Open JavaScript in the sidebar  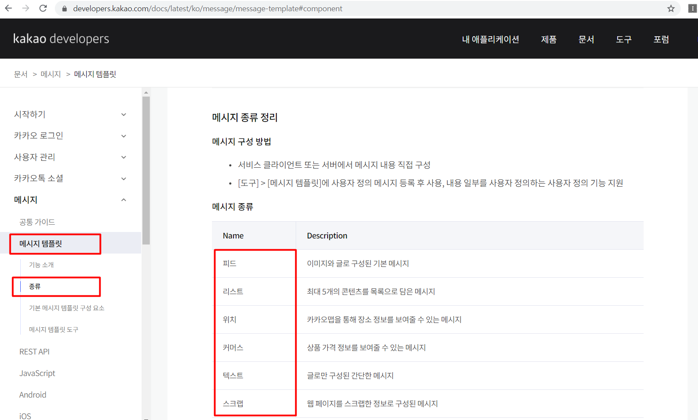click(37, 373)
